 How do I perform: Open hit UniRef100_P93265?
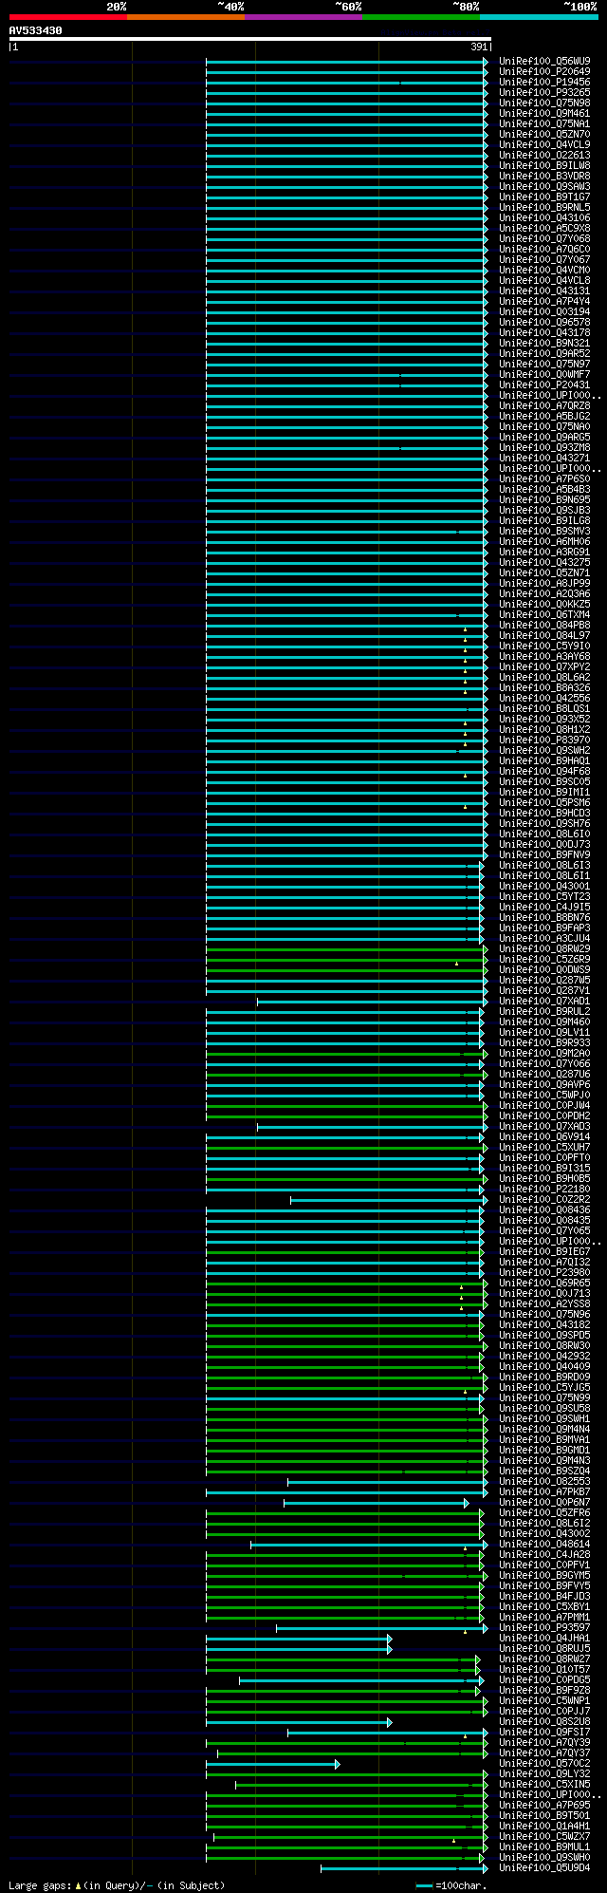[x=544, y=92]
